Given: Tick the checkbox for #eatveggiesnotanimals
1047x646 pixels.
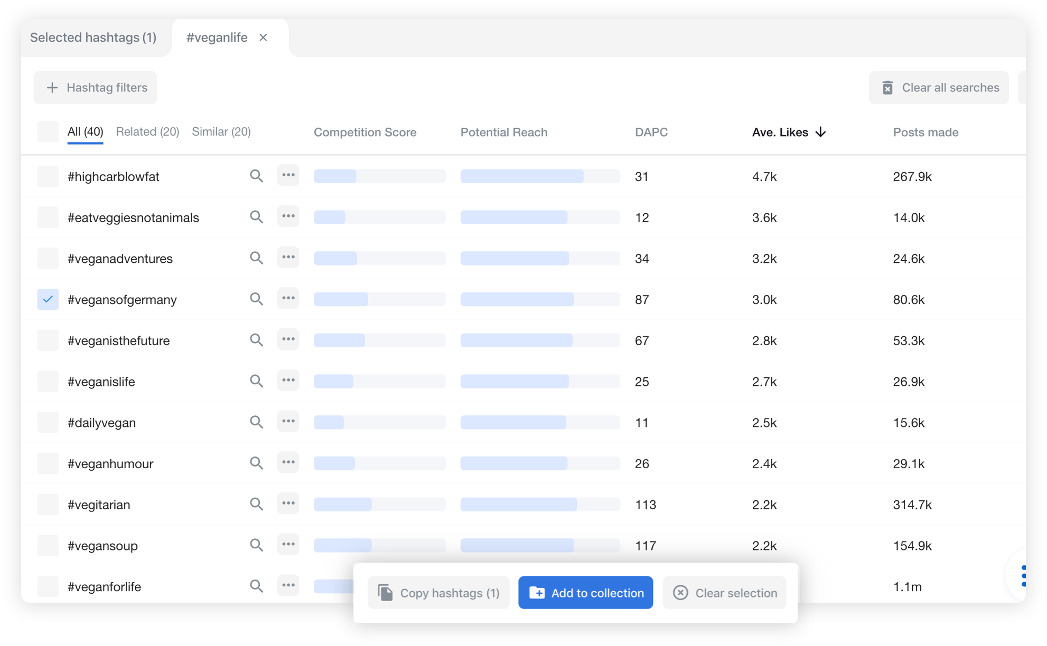Looking at the screenshot, I should [x=48, y=217].
